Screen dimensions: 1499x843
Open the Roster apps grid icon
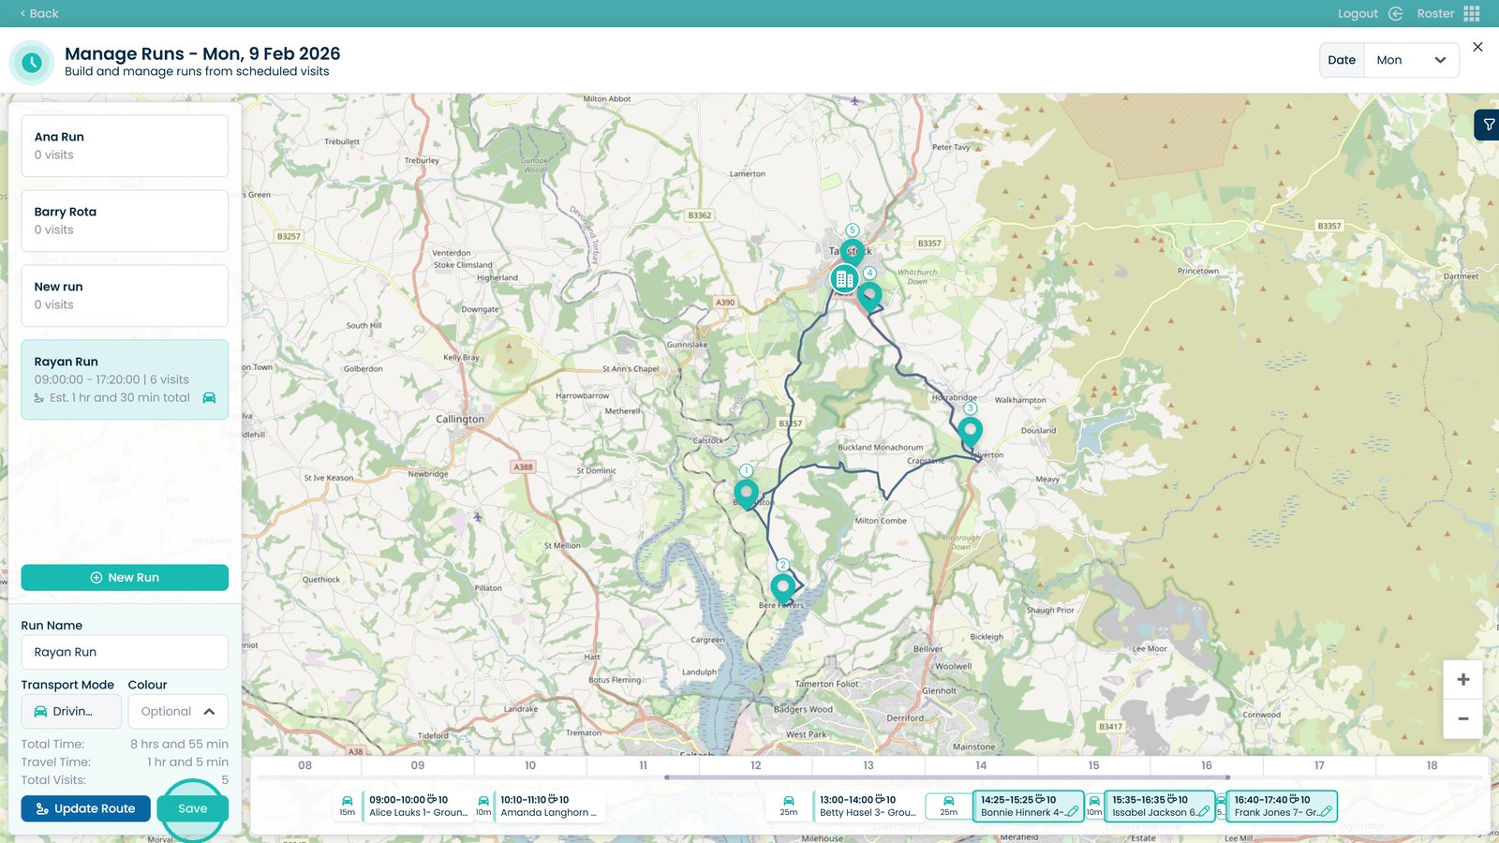tap(1472, 13)
